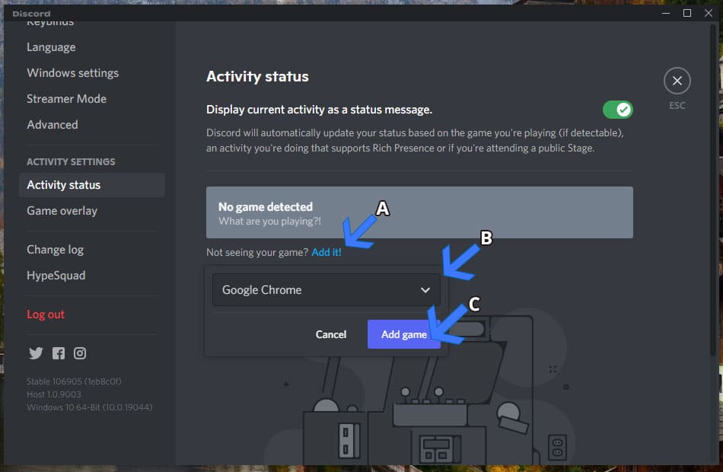Open Advanced settings
The width and height of the screenshot is (723, 472).
click(52, 125)
